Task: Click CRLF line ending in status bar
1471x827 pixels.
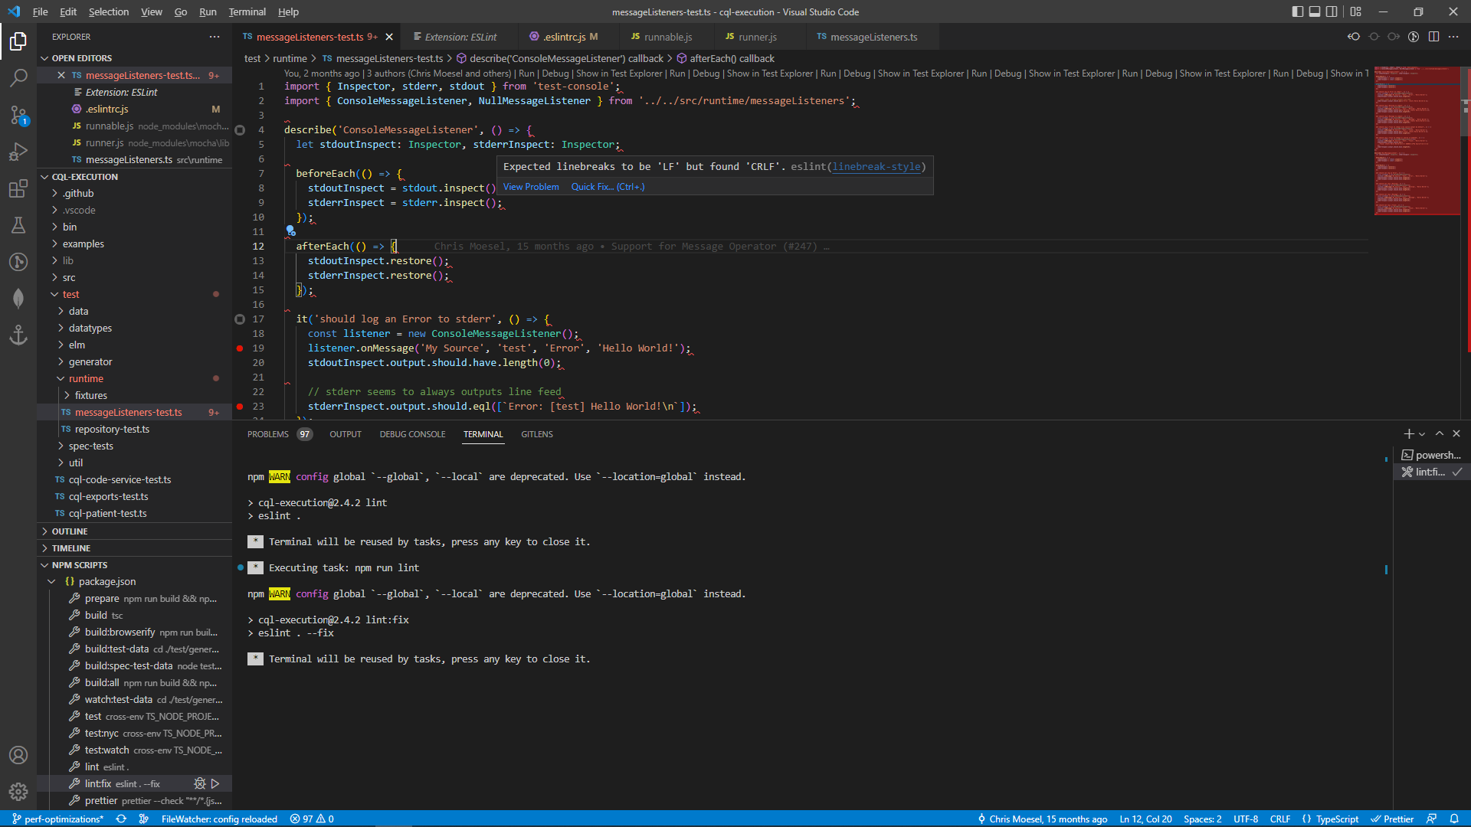Action: tap(1279, 819)
